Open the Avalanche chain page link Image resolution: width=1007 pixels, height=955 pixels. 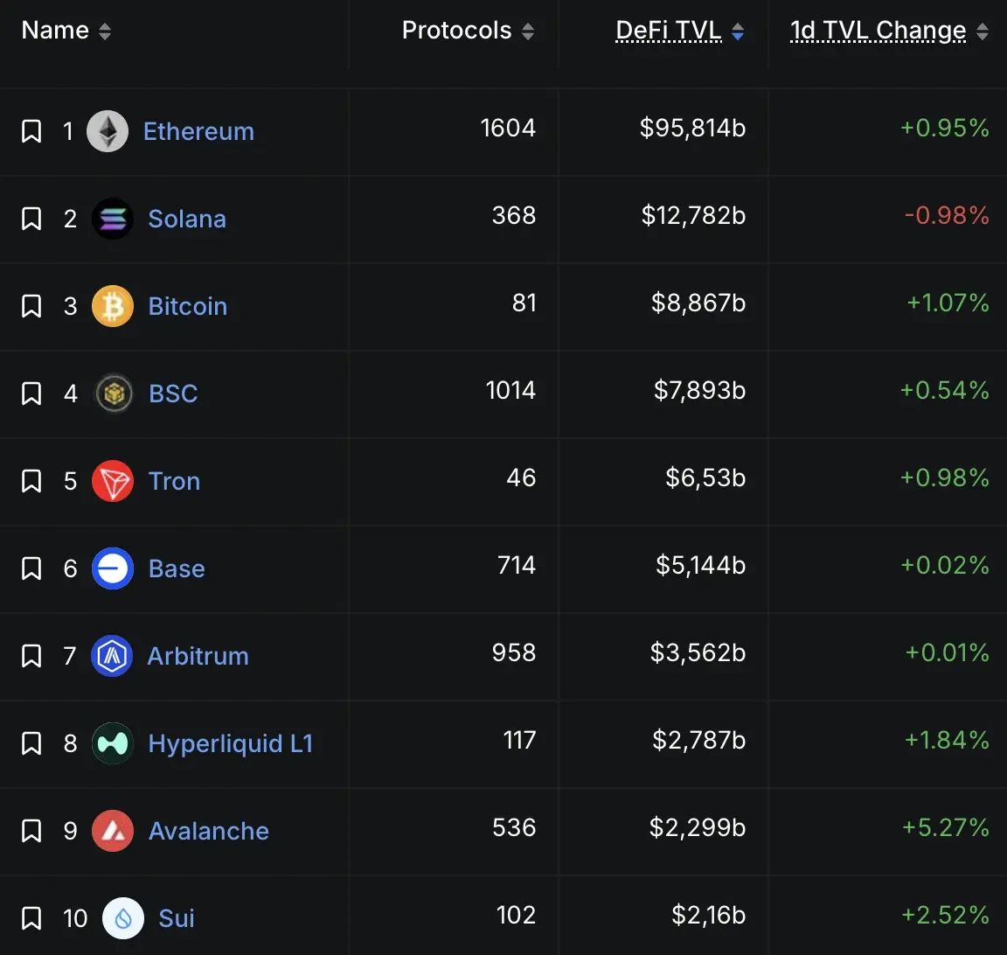(x=209, y=831)
